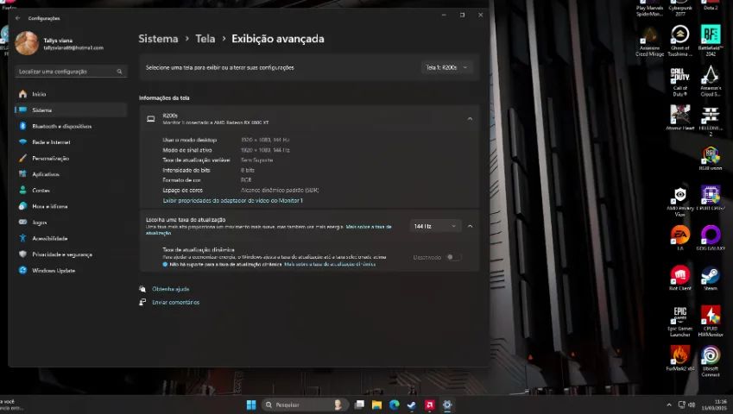This screenshot has height=414, width=733.
Task: Open Rede e Internet settings
Action: 71,142
